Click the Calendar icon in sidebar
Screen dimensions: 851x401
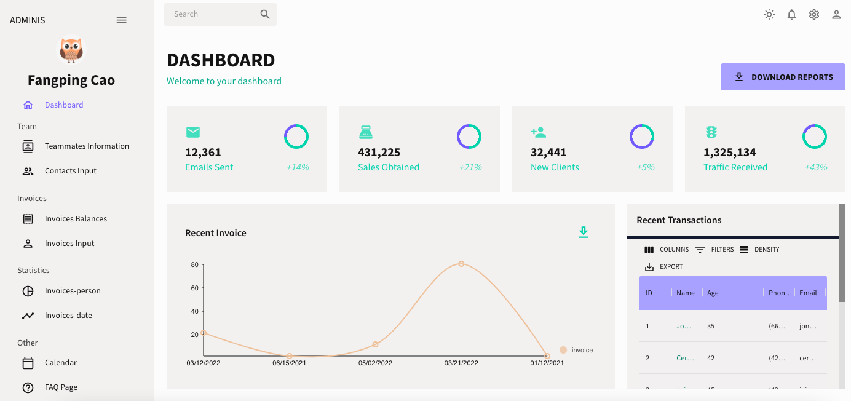[28, 363]
